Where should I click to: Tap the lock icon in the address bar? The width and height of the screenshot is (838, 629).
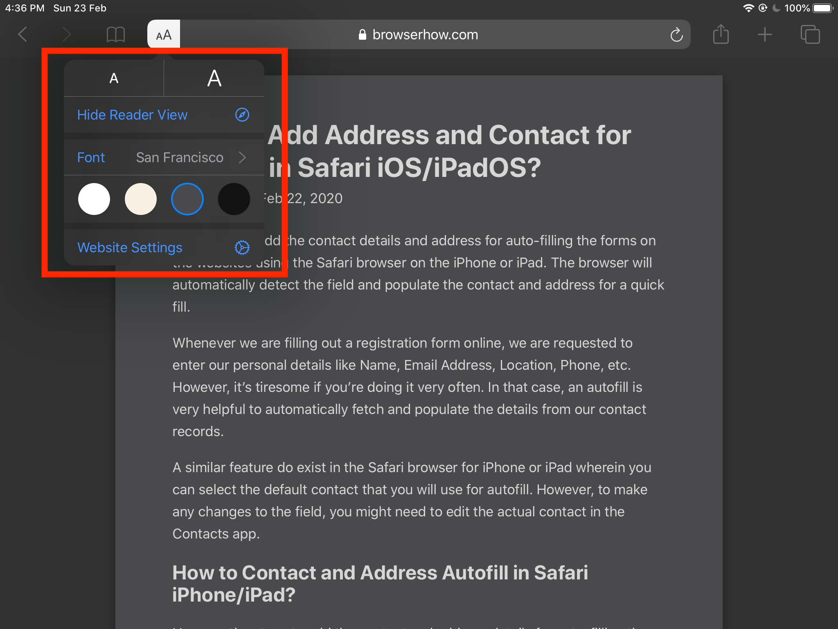click(x=362, y=35)
